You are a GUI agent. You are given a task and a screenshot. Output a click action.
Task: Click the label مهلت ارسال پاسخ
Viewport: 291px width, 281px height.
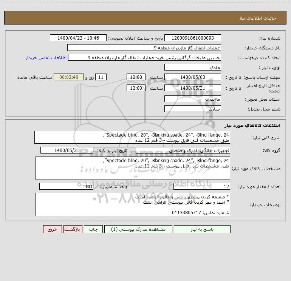click(262, 77)
